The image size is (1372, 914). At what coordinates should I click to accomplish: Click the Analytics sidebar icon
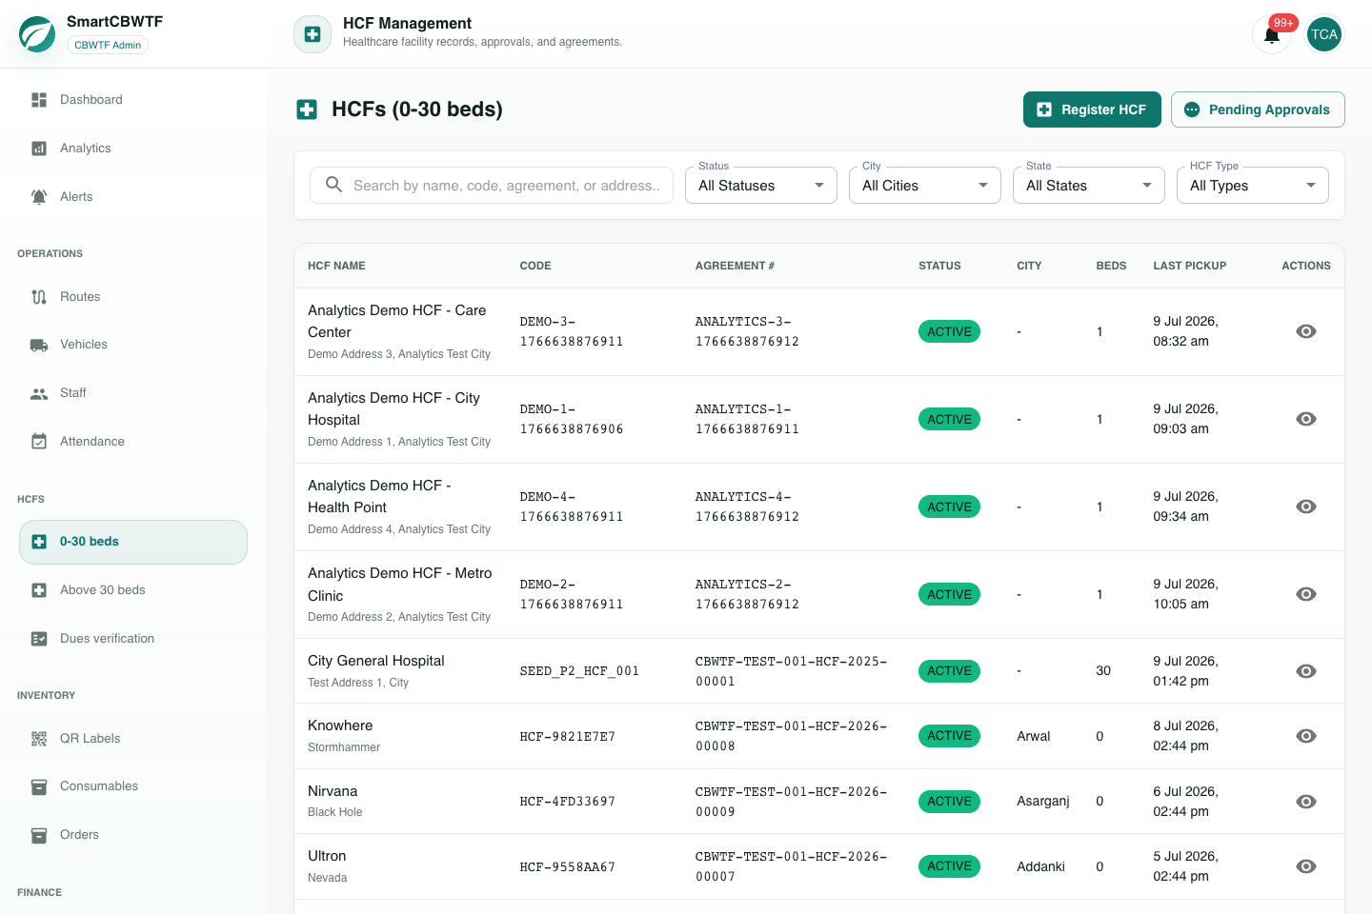coord(39,149)
